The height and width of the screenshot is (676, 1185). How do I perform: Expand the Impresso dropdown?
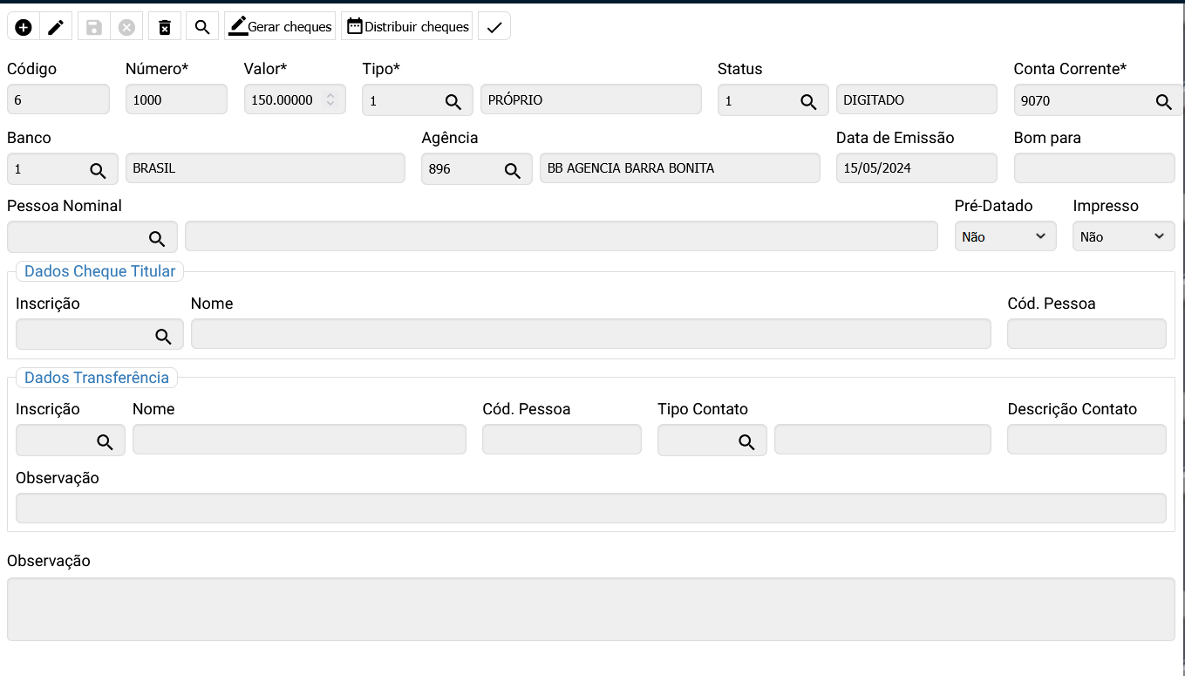[1123, 236]
